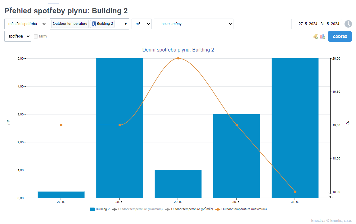Click the Building 2 icon in selector
Viewport: 356px width, 224px height.
pyautogui.click(x=94, y=24)
